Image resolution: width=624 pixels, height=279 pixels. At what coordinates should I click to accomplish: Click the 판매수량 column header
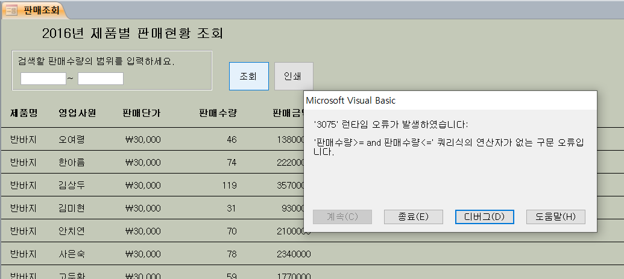tap(218, 113)
